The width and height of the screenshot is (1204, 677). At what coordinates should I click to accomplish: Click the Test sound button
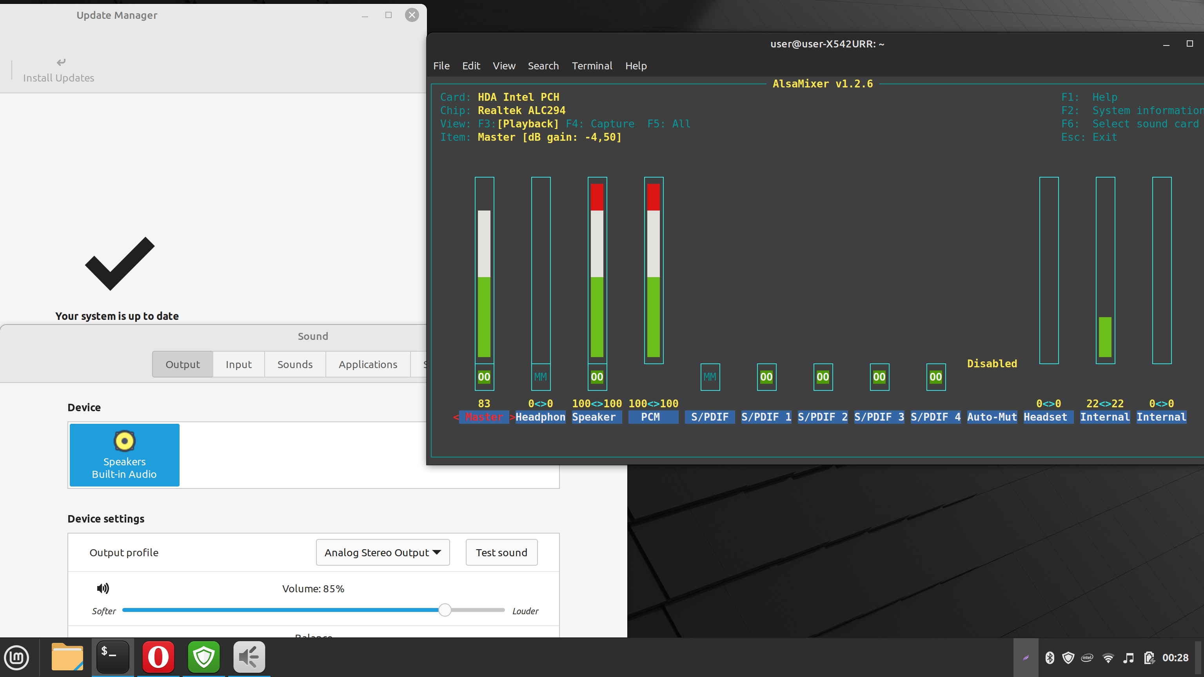[501, 553]
